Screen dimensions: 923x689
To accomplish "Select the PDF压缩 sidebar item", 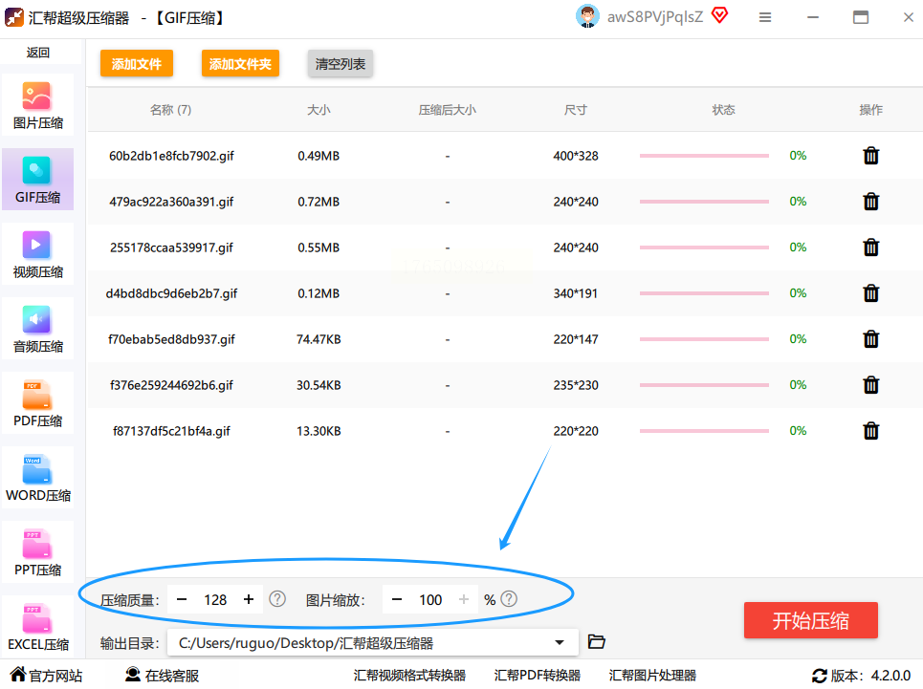I will [37, 403].
